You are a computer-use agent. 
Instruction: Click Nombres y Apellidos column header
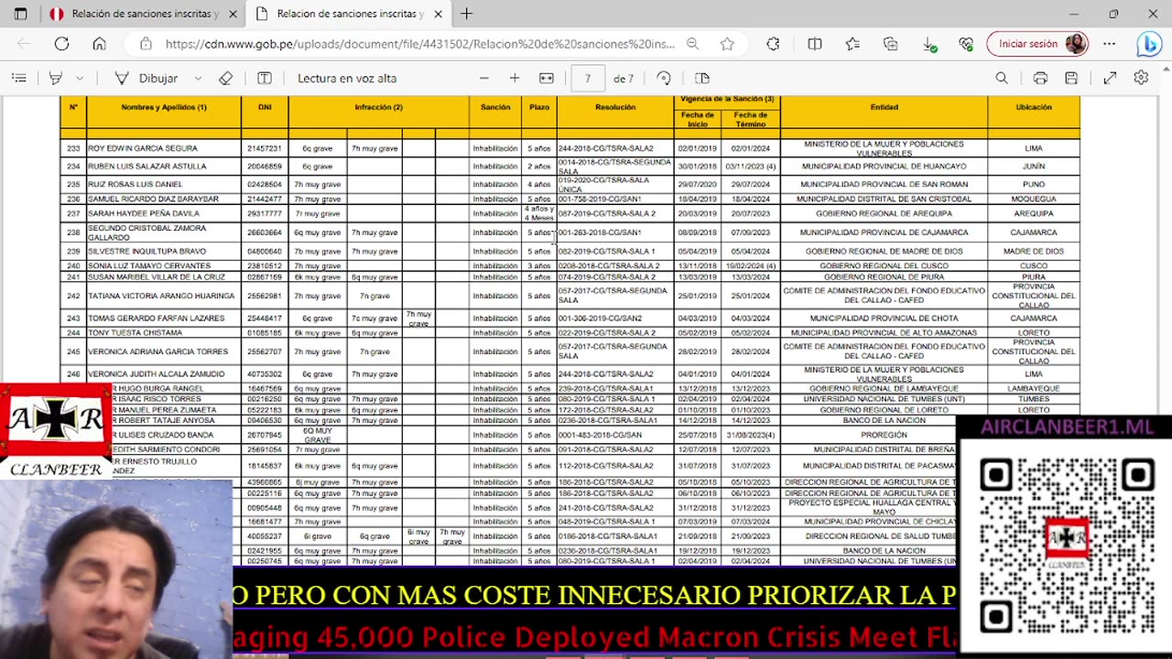[164, 107]
